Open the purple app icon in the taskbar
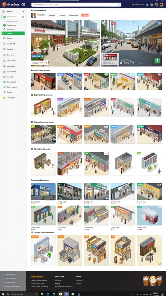The height and width of the screenshot is (296, 166). pyautogui.click(x=66, y=294)
